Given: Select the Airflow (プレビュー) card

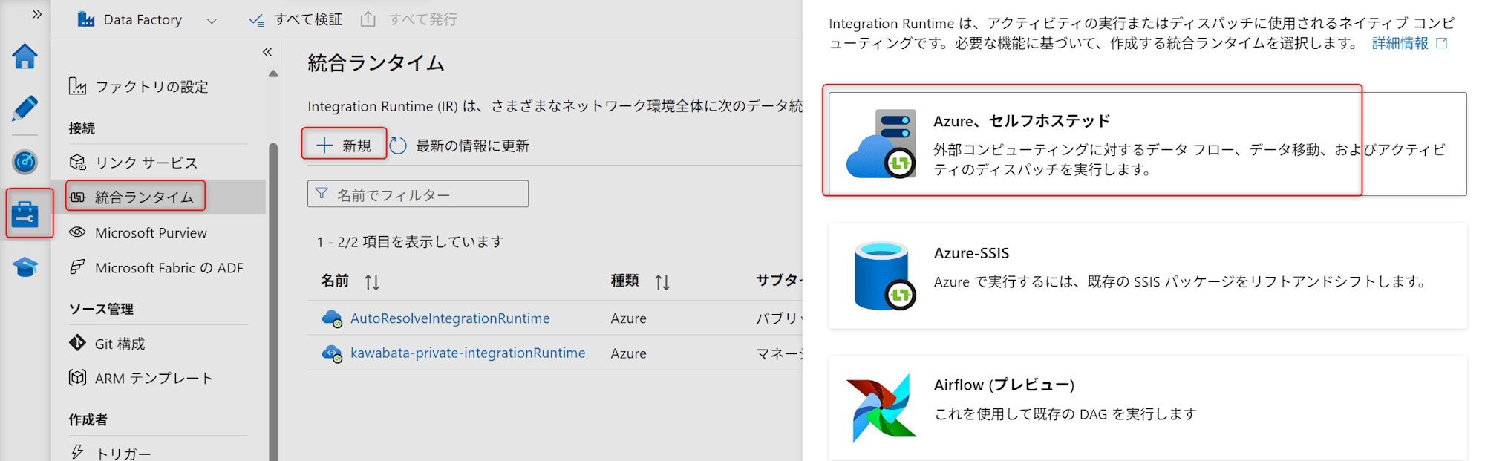Looking at the screenshot, I should 1148,408.
